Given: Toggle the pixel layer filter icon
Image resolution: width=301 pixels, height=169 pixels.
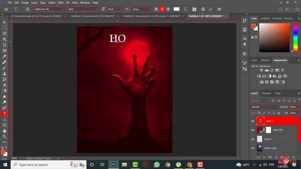Looking at the screenshot, I should [x=273, y=100].
